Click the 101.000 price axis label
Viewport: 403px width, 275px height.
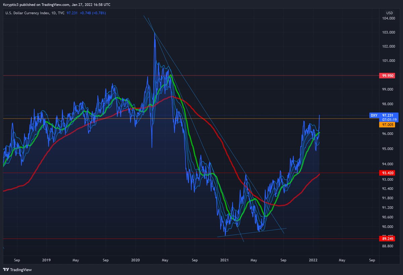[389, 61]
